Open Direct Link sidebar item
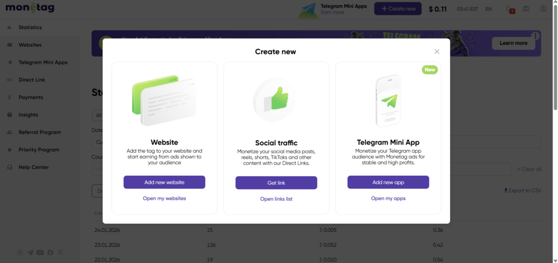Image resolution: width=558 pixels, height=263 pixels. pos(32,80)
